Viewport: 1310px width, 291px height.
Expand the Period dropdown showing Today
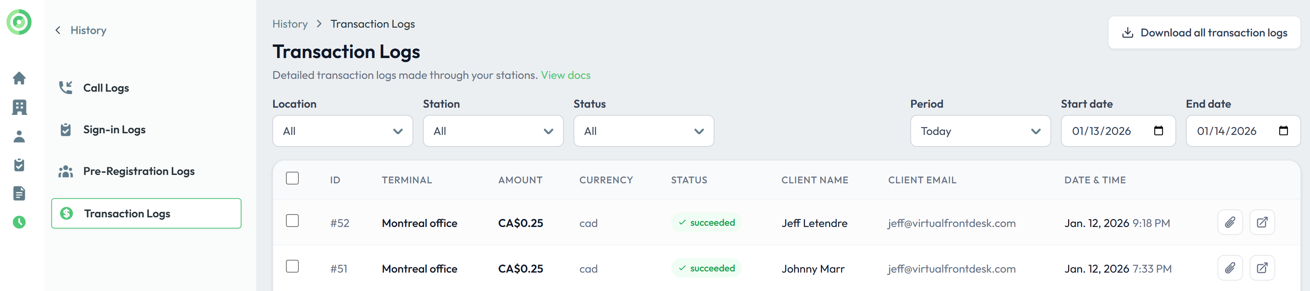[980, 131]
